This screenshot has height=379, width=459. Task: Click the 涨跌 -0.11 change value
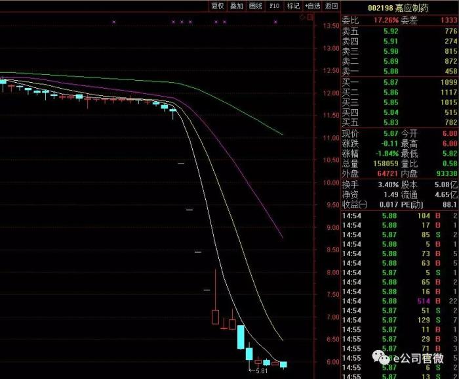pos(389,143)
